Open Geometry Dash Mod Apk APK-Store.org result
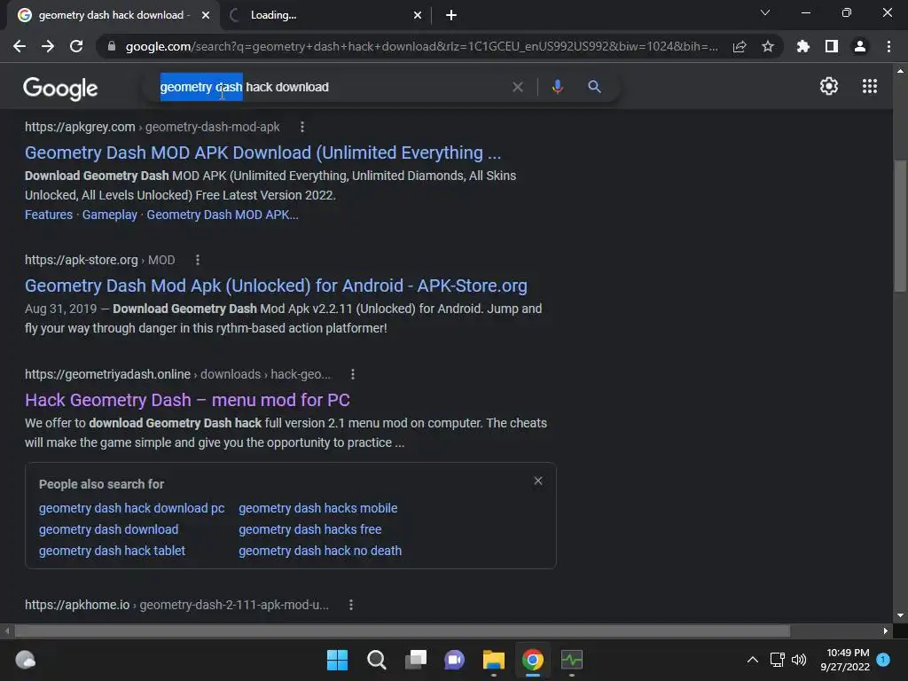Image resolution: width=908 pixels, height=681 pixels. (x=276, y=286)
